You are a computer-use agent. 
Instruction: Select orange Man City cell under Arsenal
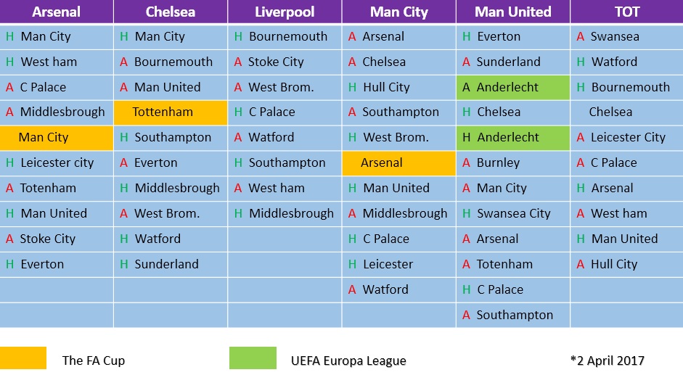click(57, 138)
